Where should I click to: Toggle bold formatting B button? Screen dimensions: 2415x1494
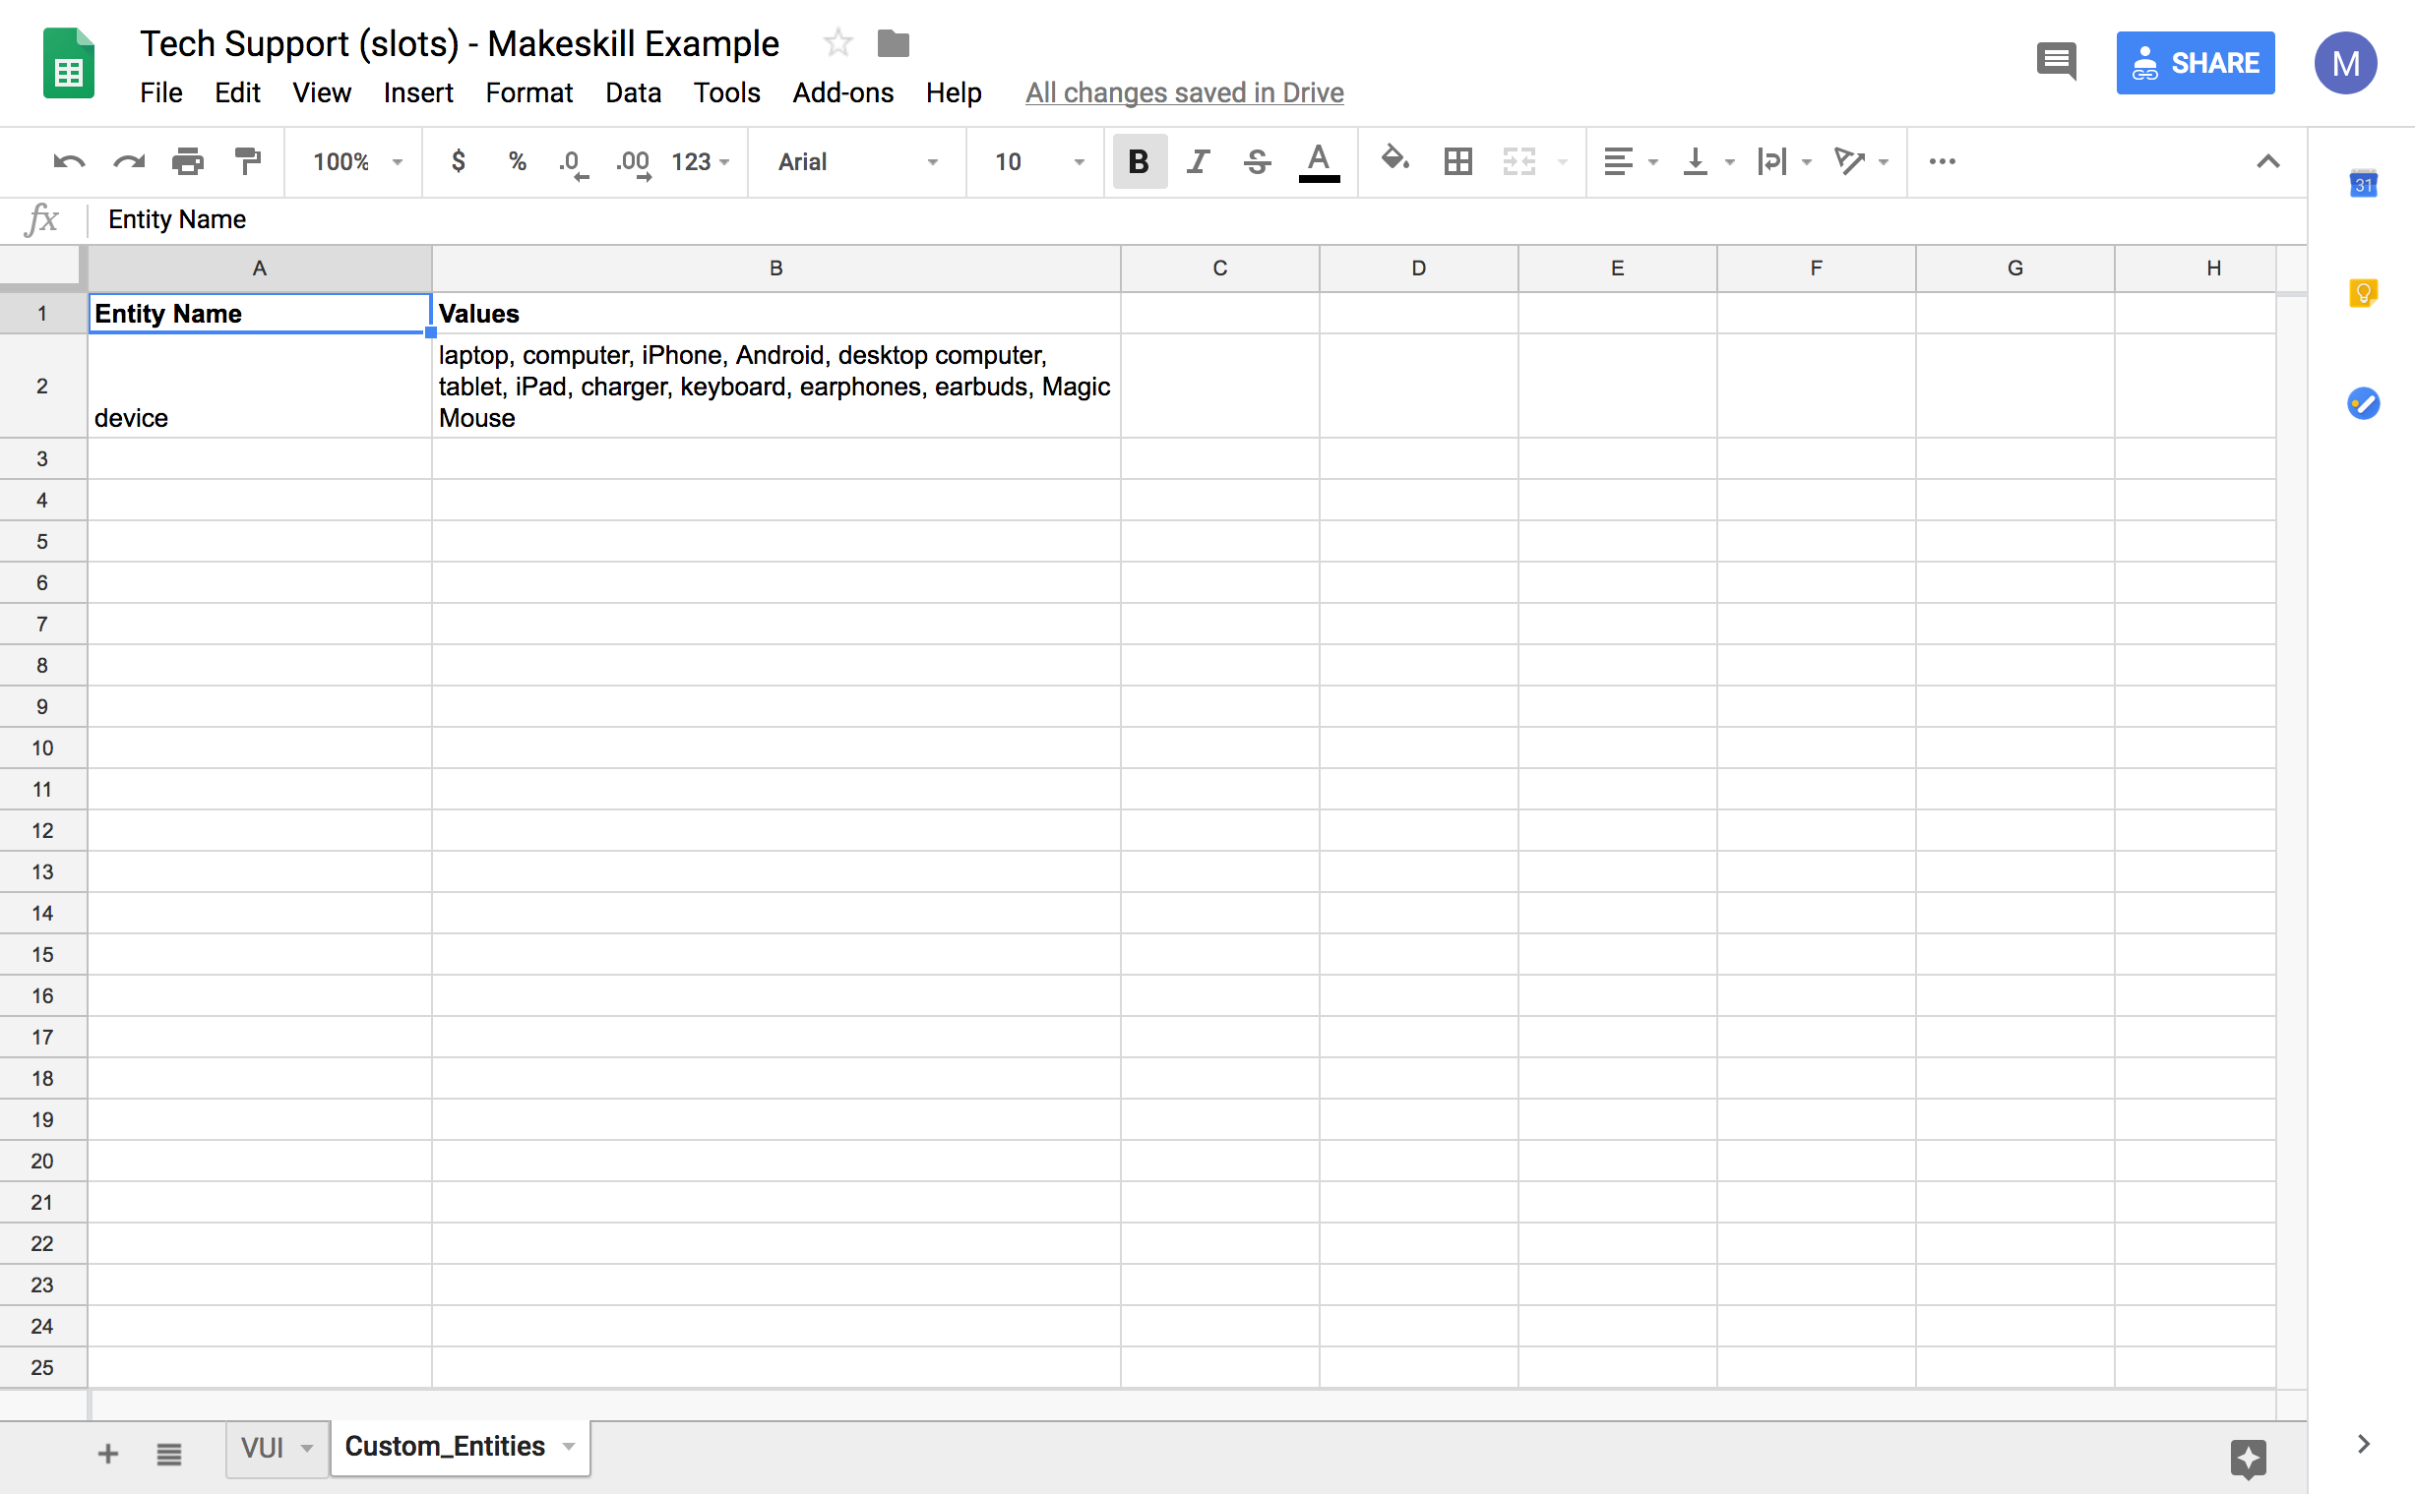[x=1139, y=161]
